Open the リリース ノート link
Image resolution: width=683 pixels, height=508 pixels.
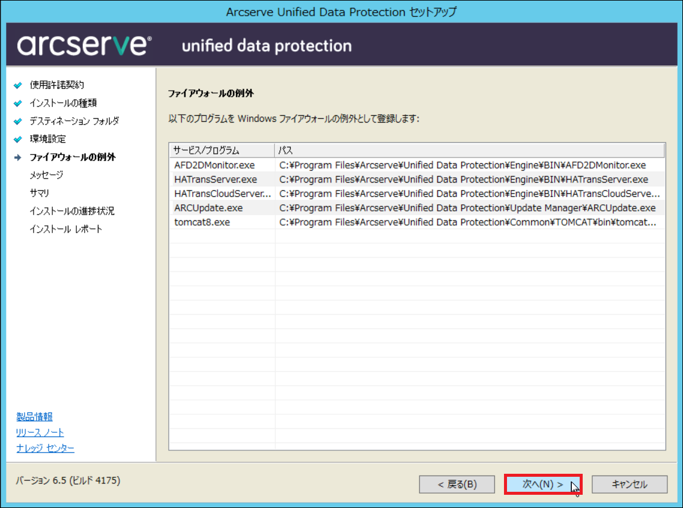(x=40, y=432)
